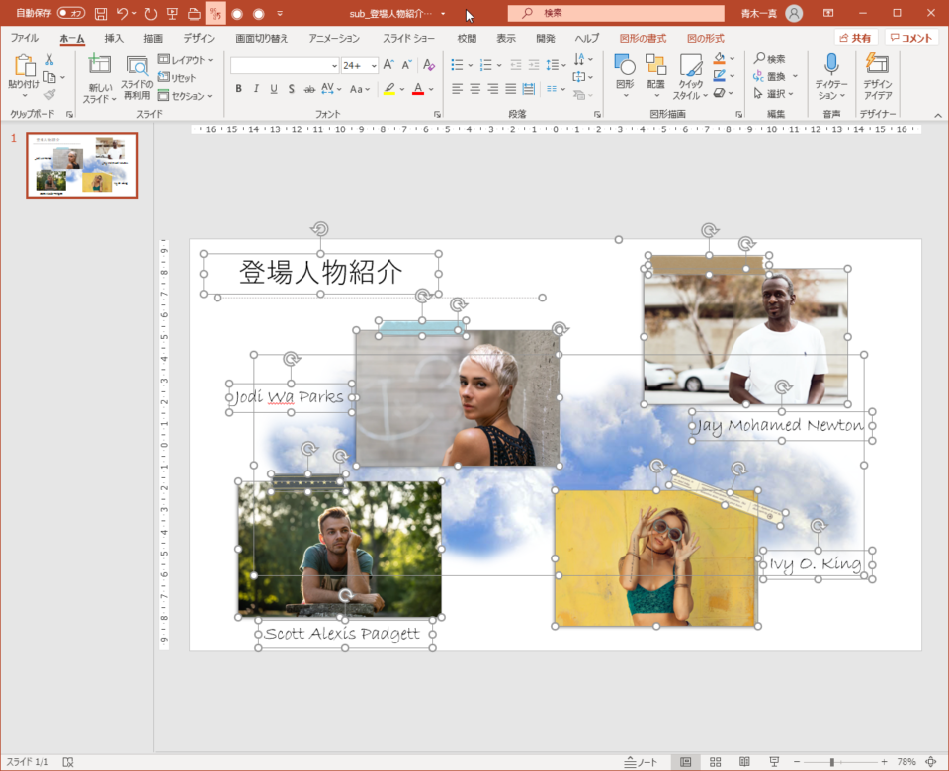
Task: Open デザインアイデア designer ideas
Action: point(877,65)
